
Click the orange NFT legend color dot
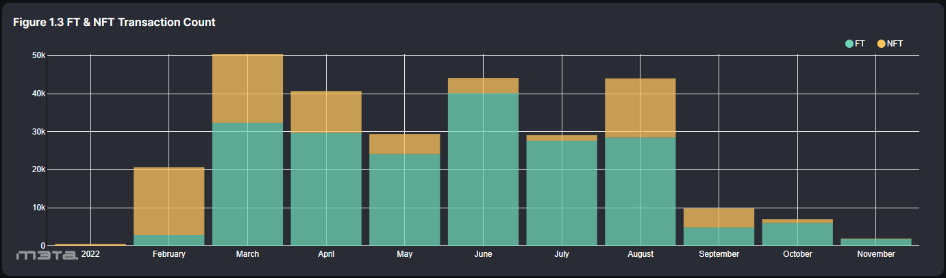tap(881, 44)
